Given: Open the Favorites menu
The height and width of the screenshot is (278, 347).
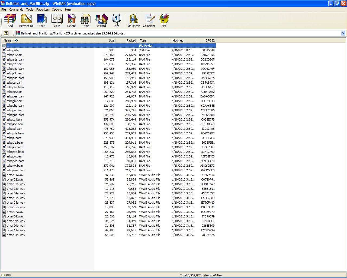Looking at the screenshot, I should (43, 10).
